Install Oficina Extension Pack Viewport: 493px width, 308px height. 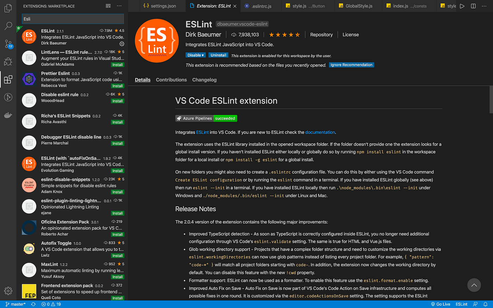pyautogui.click(x=118, y=234)
